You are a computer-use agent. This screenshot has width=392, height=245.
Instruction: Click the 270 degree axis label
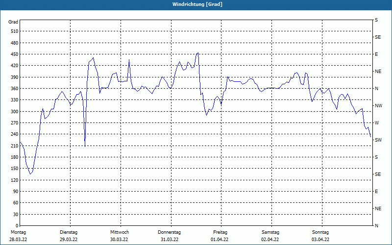pos(14,123)
